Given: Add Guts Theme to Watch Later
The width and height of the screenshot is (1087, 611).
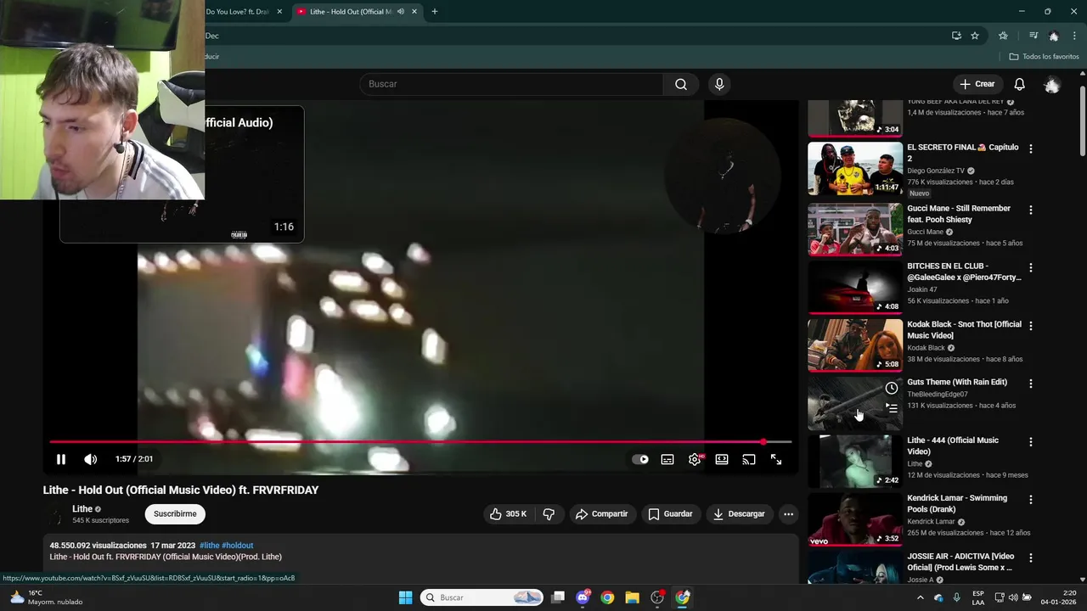Looking at the screenshot, I should (891, 388).
